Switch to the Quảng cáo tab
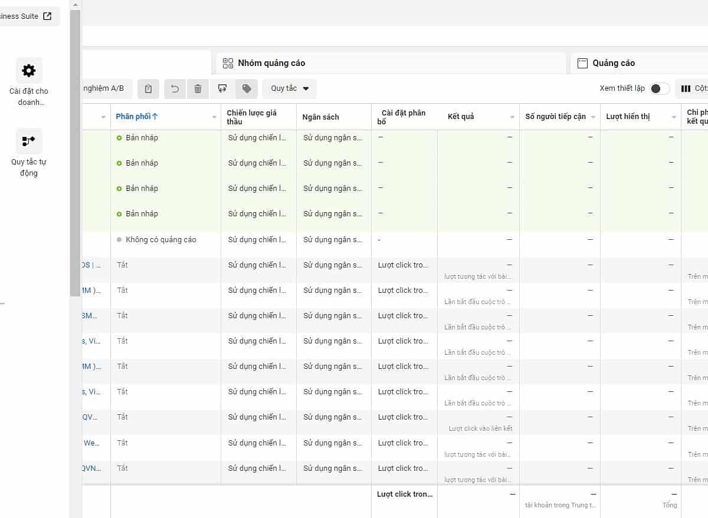The width and height of the screenshot is (708, 518). click(x=614, y=63)
